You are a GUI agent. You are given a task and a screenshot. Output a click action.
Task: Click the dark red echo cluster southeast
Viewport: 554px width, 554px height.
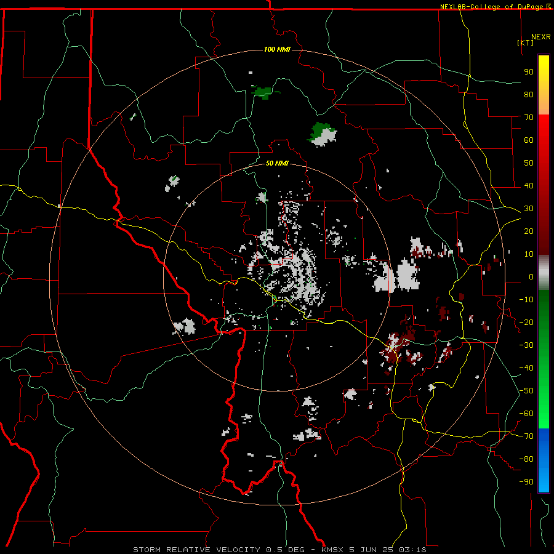coord(401,345)
